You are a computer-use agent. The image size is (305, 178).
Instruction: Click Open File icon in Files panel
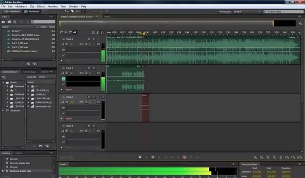[x=3, y=22]
